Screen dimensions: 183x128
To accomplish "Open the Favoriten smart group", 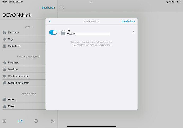I will click(24, 63).
